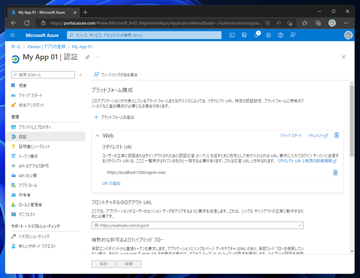This screenshot has height=278, width=360.
Task: View Azure notifications bell
Action: (256, 35)
